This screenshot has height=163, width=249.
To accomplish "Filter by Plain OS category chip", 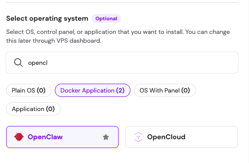I will click(x=29, y=90).
